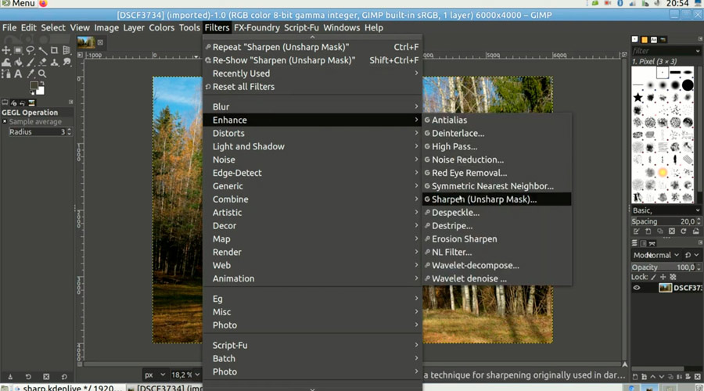The width and height of the screenshot is (704, 391).
Task: Select the DSCF37 layer thumbnail
Action: [665, 288]
